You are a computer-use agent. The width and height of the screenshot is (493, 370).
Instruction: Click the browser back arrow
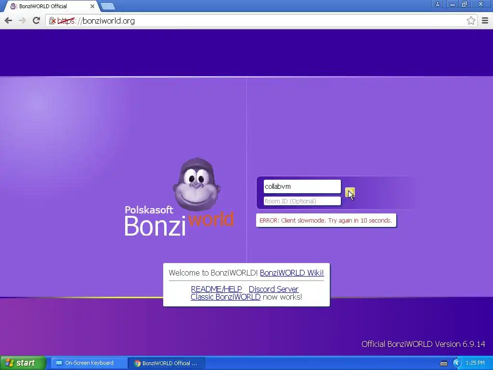click(9, 21)
